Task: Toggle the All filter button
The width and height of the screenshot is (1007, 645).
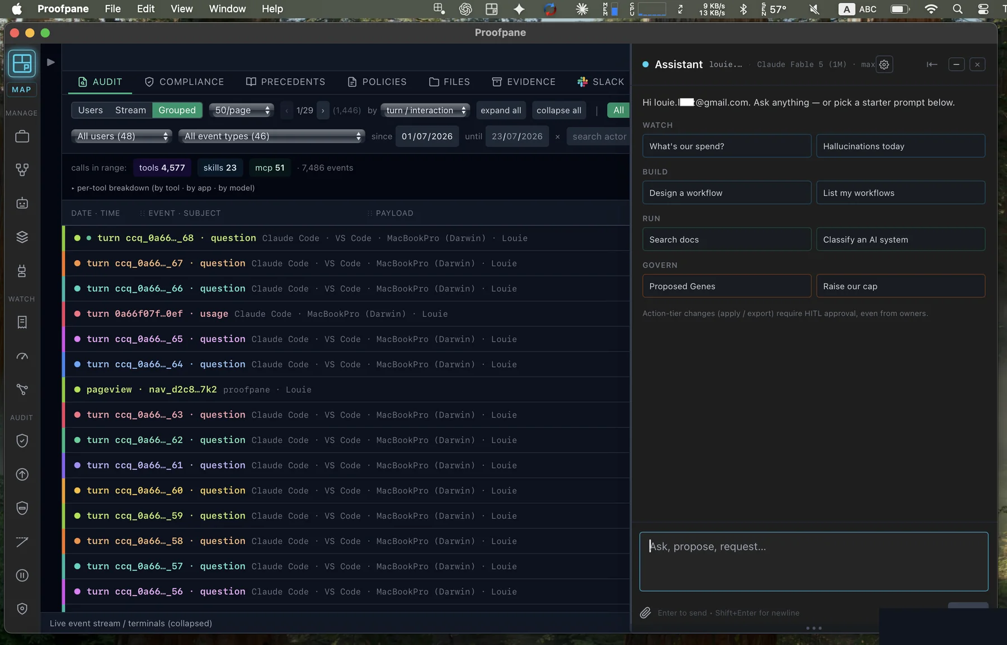Action: point(618,110)
